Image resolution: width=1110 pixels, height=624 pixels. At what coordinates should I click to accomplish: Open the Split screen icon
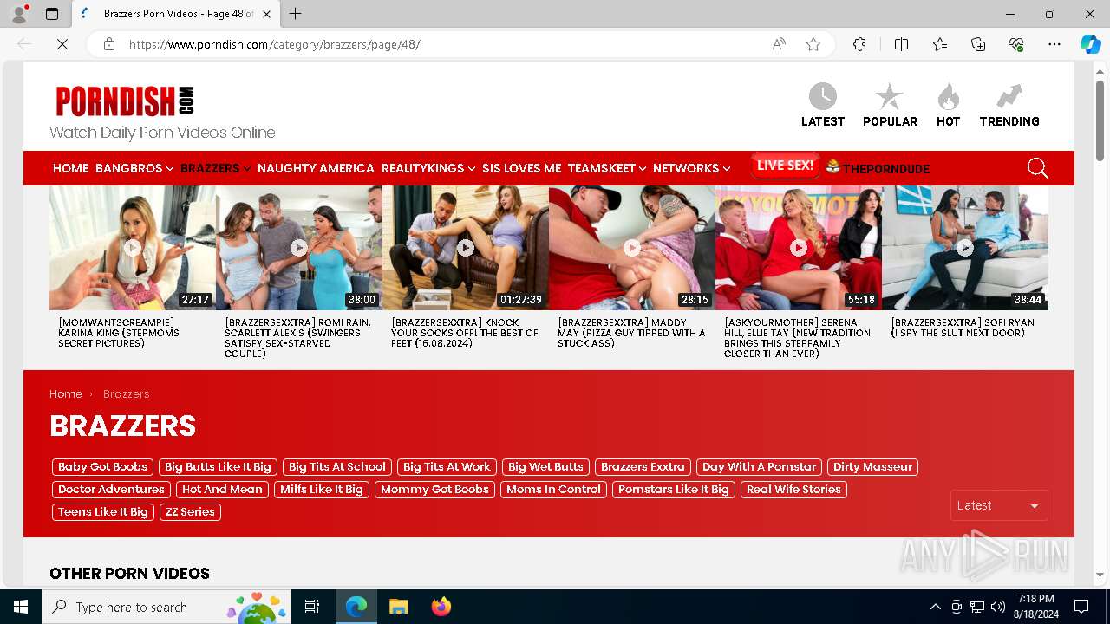pyautogui.click(x=901, y=44)
